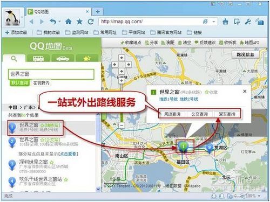
Task: Click the browser back arrow
Action: (32, 22)
